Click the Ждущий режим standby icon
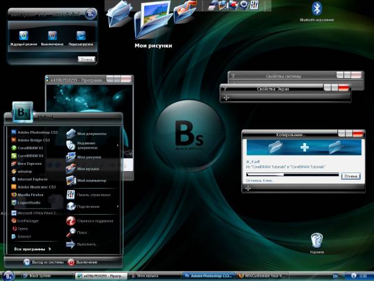The height and width of the screenshot is (281, 374). click(25, 36)
